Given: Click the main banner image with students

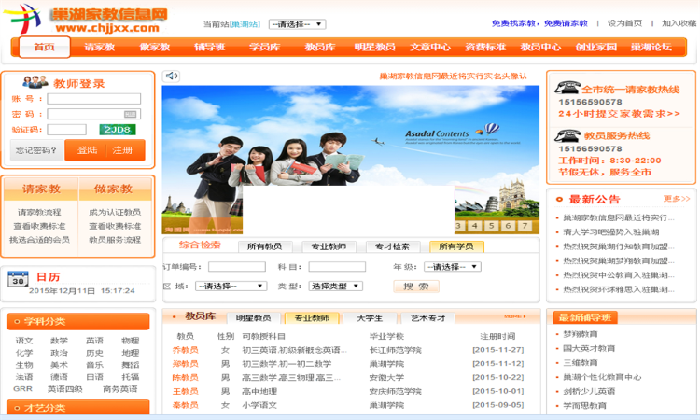Looking at the screenshot, I should point(350,160).
